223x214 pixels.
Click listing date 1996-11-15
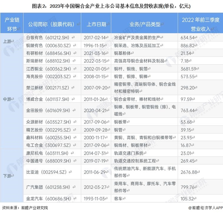pyautogui.click(x=94, y=46)
